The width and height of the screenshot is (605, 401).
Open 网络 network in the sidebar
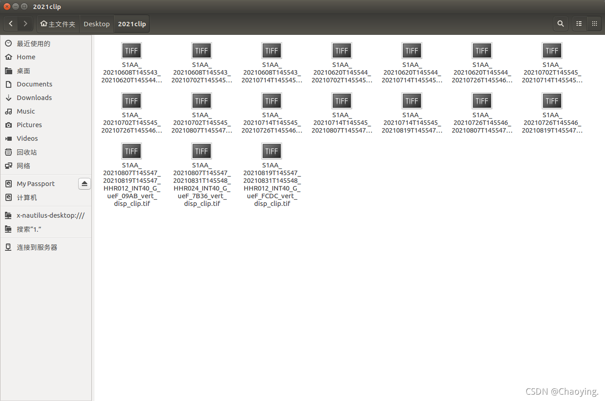[x=46, y=166]
